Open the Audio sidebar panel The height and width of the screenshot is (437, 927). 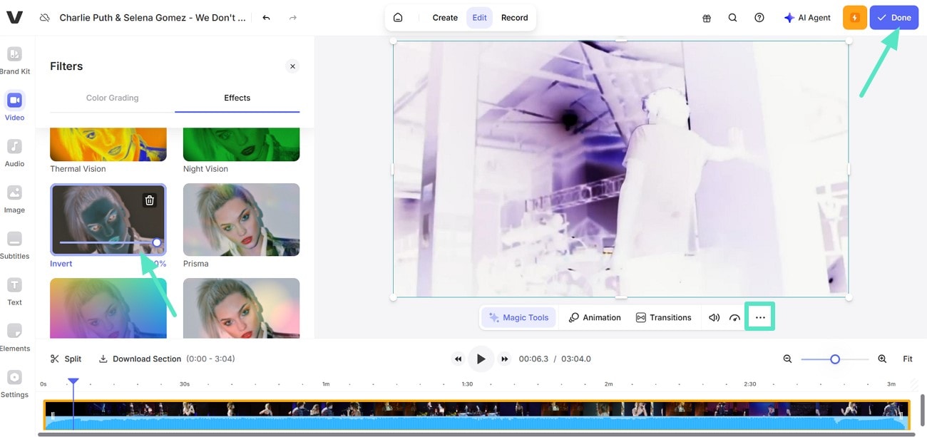[x=15, y=153]
